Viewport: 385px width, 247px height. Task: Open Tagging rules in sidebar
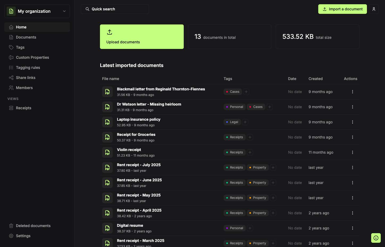[37, 68]
